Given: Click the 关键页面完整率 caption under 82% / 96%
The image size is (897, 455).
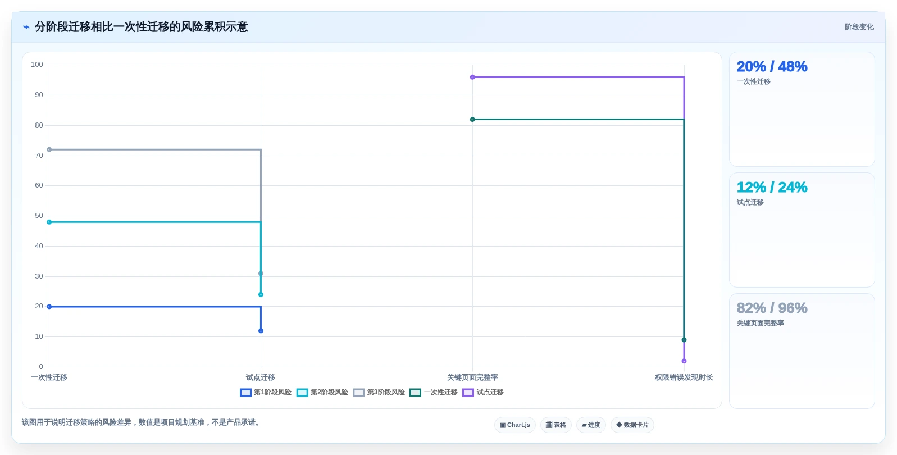Looking at the screenshot, I should click(x=760, y=323).
